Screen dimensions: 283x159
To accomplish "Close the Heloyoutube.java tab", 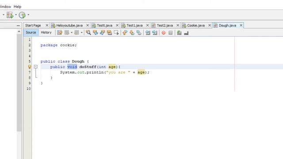I will (88, 26).
